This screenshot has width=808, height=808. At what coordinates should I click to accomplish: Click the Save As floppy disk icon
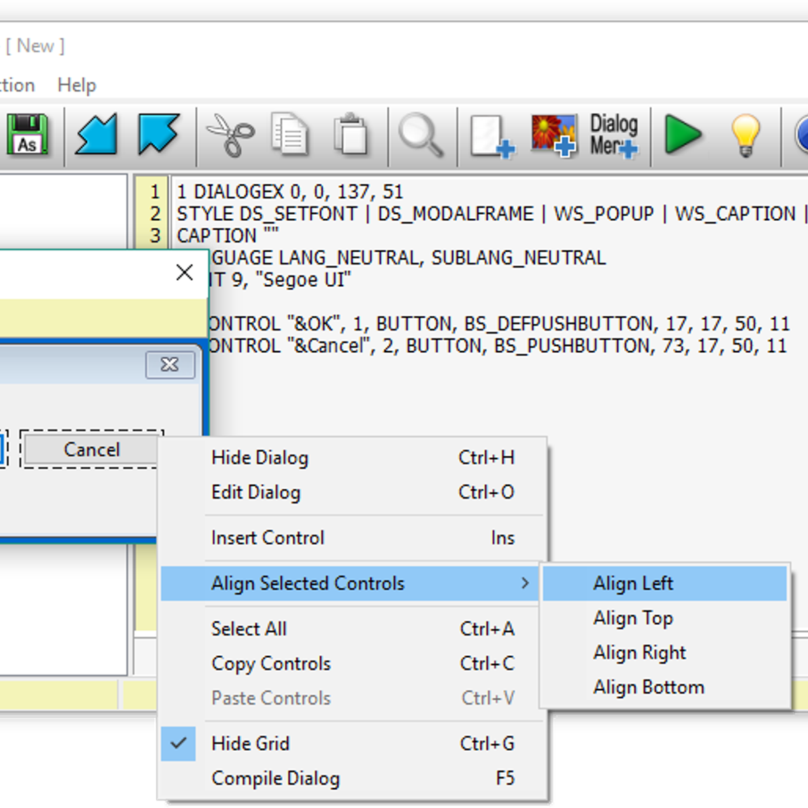28,135
